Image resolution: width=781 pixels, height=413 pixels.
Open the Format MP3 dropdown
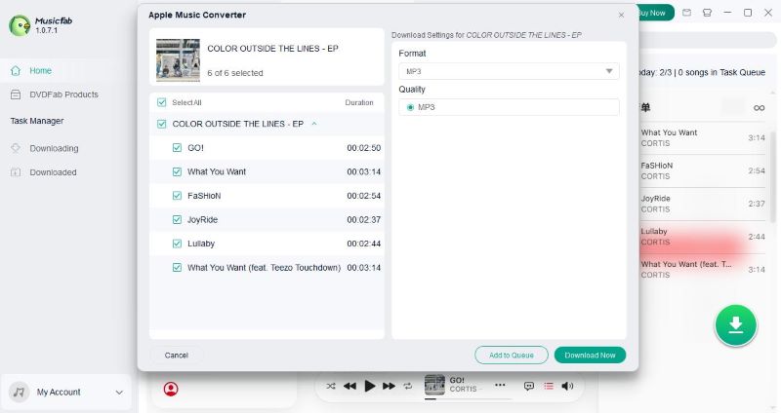click(x=509, y=71)
